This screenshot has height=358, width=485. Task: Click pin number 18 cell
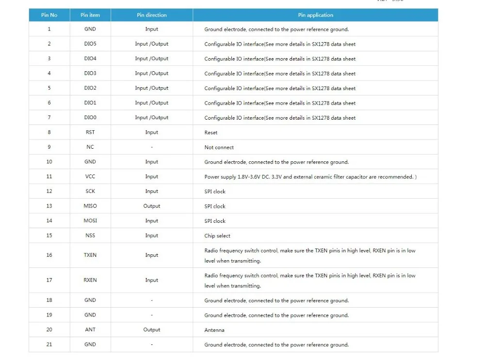click(x=49, y=300)
